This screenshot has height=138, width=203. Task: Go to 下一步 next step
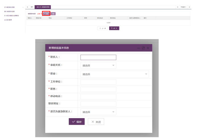coord(114,28)
